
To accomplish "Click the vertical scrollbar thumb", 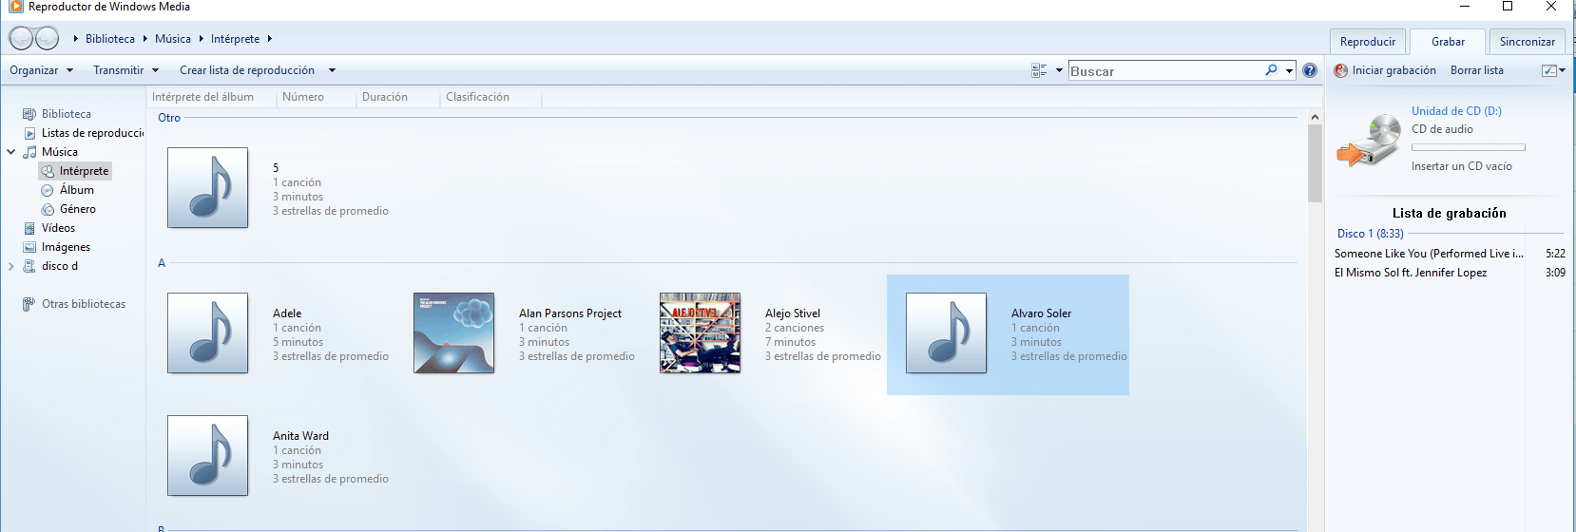I will click(1315, 163).
